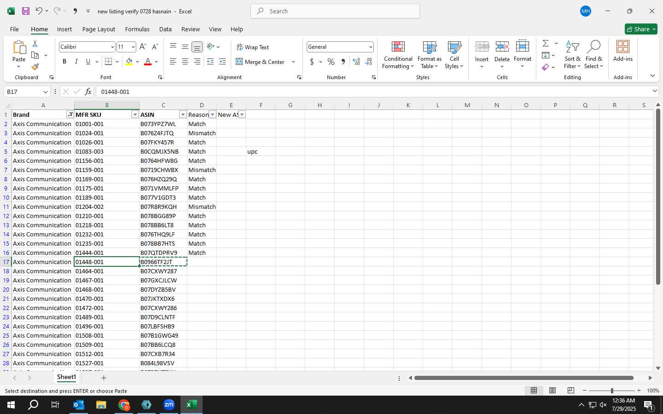Apply the yellow Fill Color
The image size is (663, 414).
coord(129,62)
